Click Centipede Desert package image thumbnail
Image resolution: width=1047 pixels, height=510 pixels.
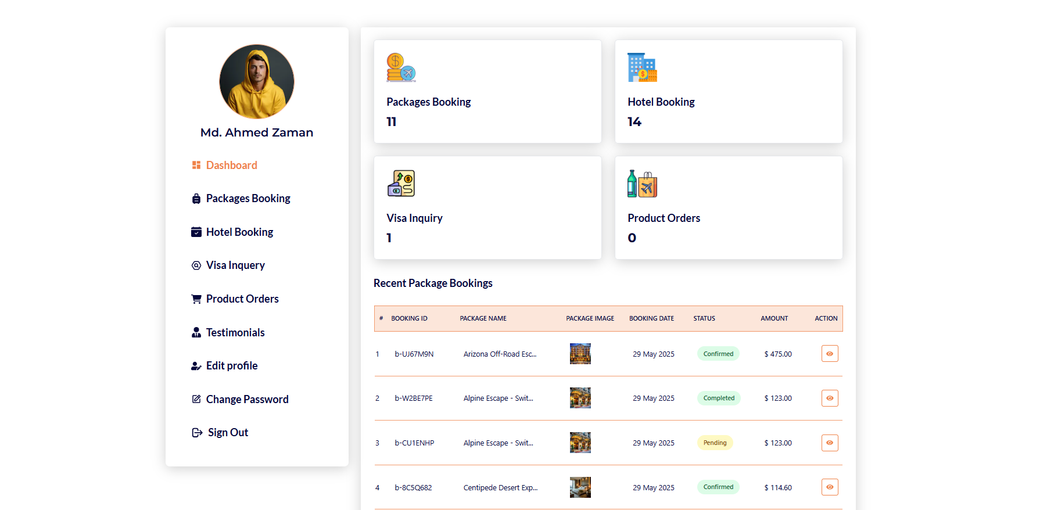tap(580, 487)
